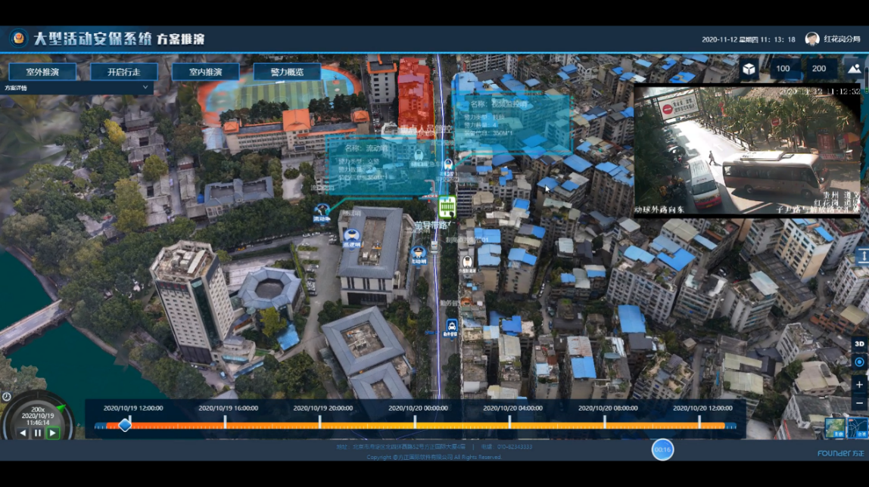869x487 pixels.
Task: Click the blue diamond timeline slider handle
Action: click(x=125, y=426)
